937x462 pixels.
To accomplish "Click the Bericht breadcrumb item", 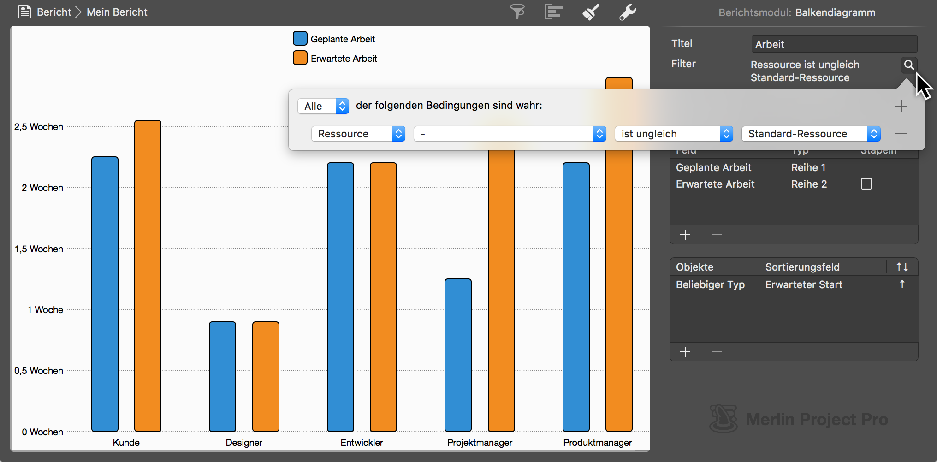I will pos(53,12).
